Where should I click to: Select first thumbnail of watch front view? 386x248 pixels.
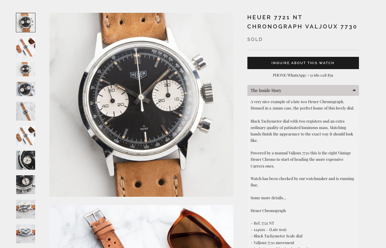26,23
